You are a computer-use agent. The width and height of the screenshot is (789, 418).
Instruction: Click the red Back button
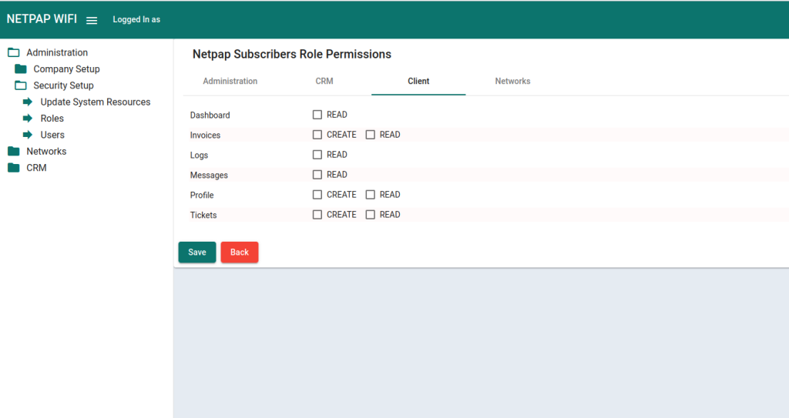(x=240, y=252)
